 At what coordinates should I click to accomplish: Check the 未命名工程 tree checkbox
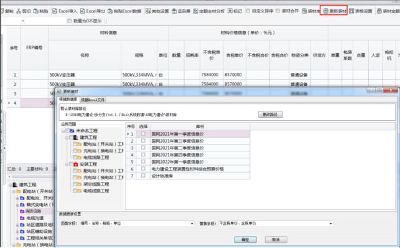[x=68, y=131]
